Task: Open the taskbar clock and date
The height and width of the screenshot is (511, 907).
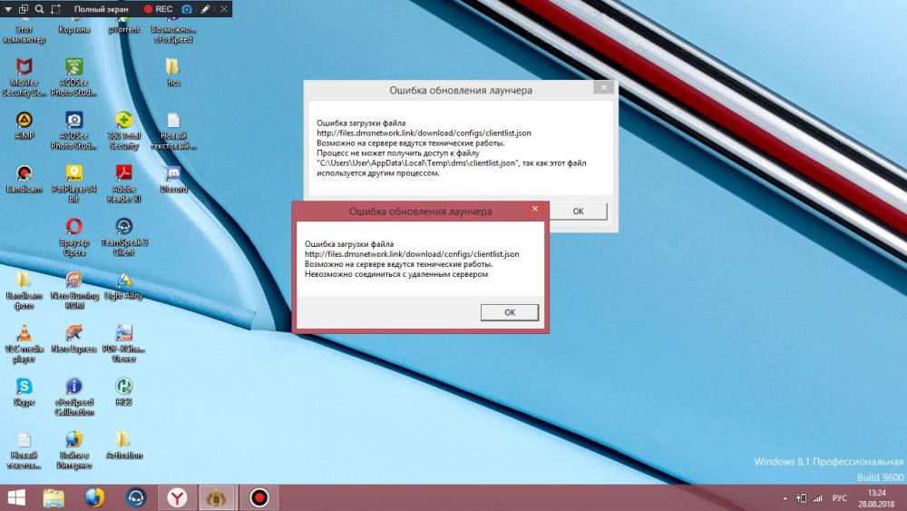Action: (x=876, y=497)
